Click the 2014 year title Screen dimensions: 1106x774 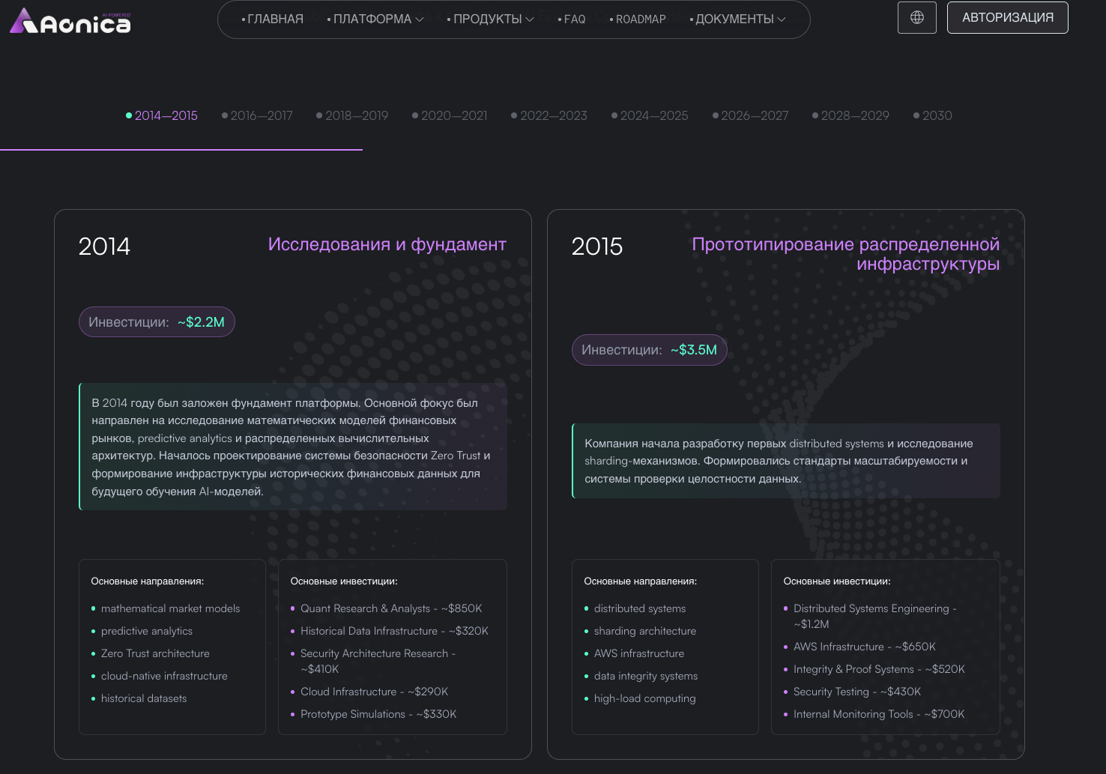104,247
